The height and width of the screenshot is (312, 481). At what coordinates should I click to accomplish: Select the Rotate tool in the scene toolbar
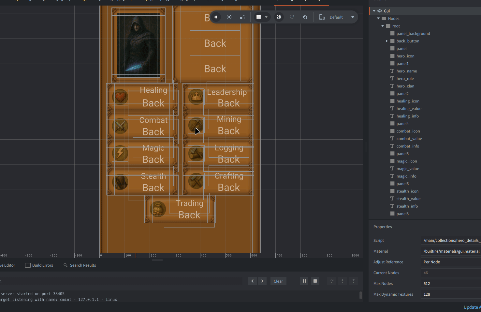click(229, 17)
